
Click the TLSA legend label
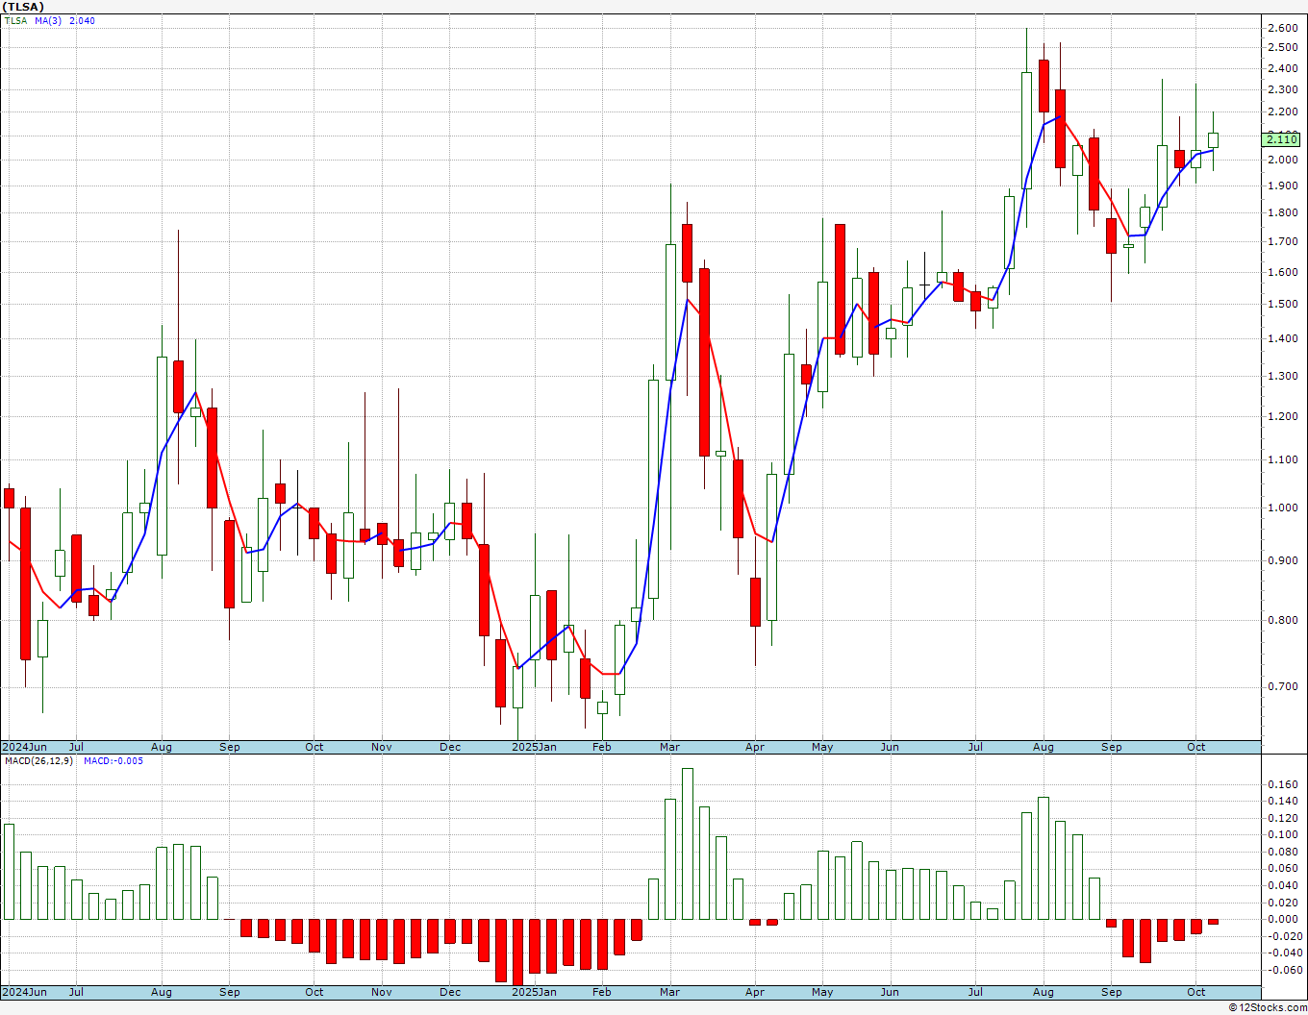click(x=15, y=20)
